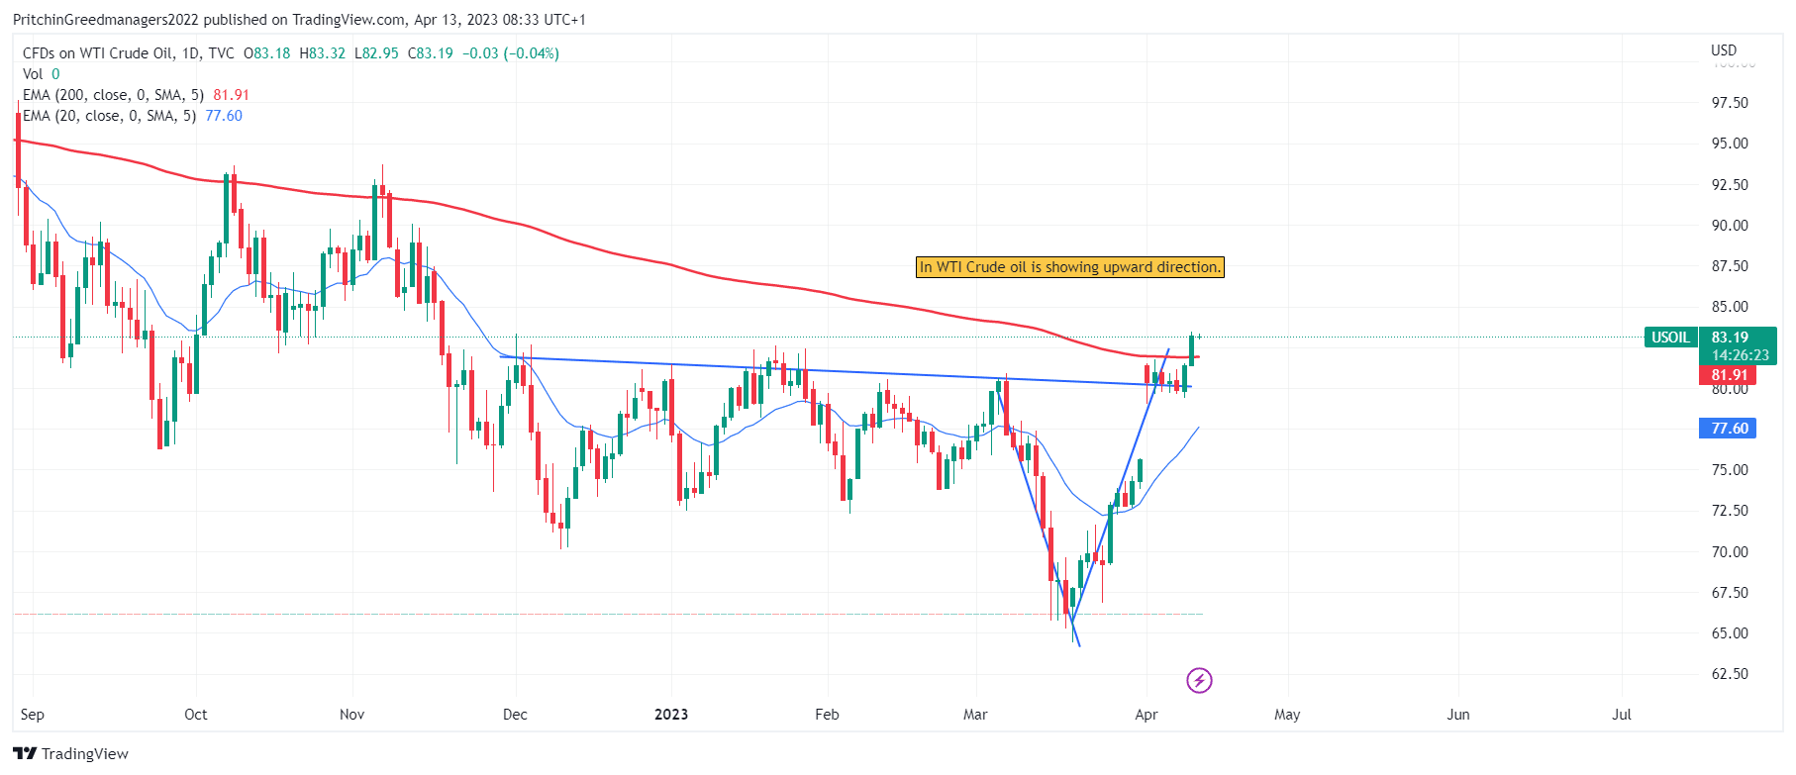Image resolution: width=1796 pixels, height=775 pixels.
Task: Click the Feb label on the time axis
Action: [x=827, y=715]
